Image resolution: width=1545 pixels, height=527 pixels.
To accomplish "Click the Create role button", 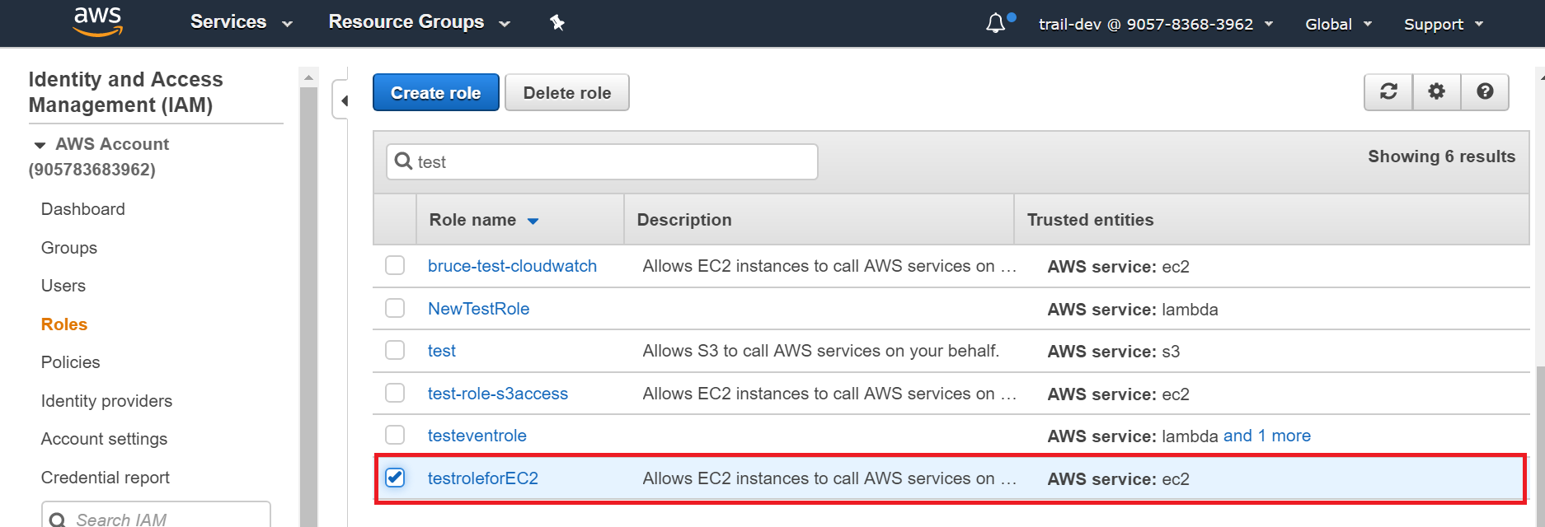I will pyautogui.click(x=435, y=92).
